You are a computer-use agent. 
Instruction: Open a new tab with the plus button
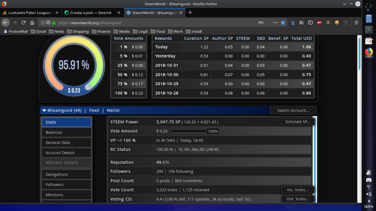[190, 12]
